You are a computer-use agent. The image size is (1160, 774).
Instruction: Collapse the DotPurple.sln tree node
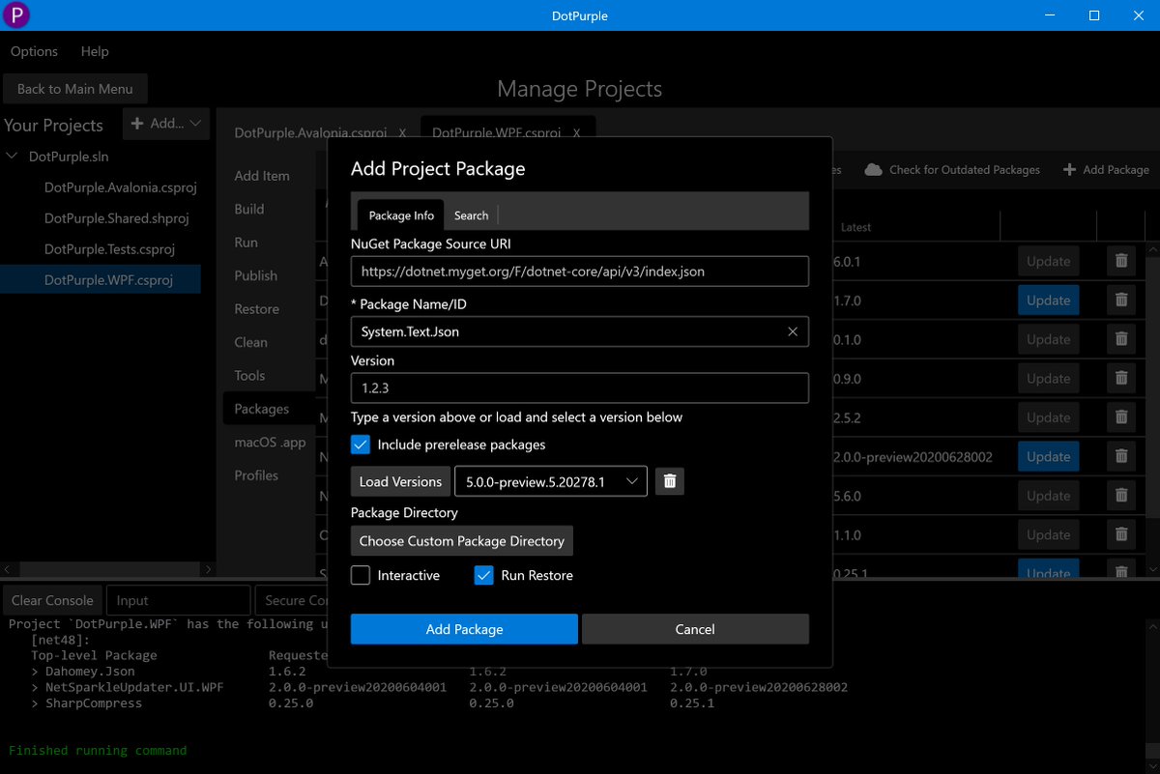pos(13,156)
